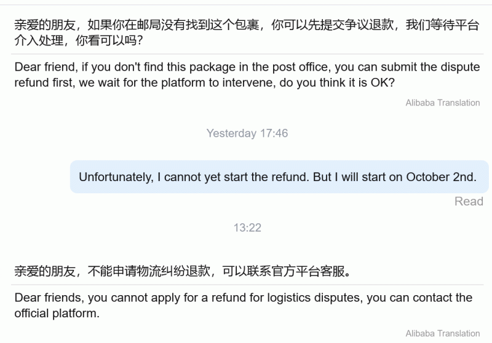Click the Chinese line "介入处理，你看可以吗？"
Screen dimensions: 492x343
[x=79, y=40]
